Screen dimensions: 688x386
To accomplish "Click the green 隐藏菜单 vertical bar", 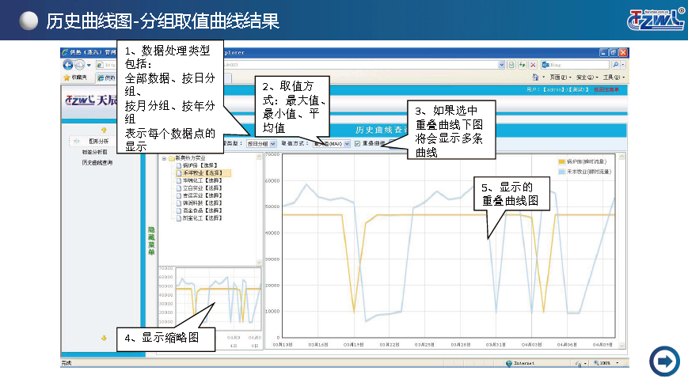I will [x=151, y=240].
